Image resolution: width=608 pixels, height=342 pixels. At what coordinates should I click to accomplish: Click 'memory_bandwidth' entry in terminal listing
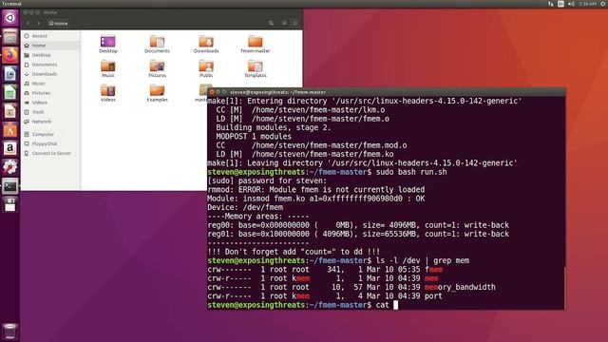click(x=460, y=287)
